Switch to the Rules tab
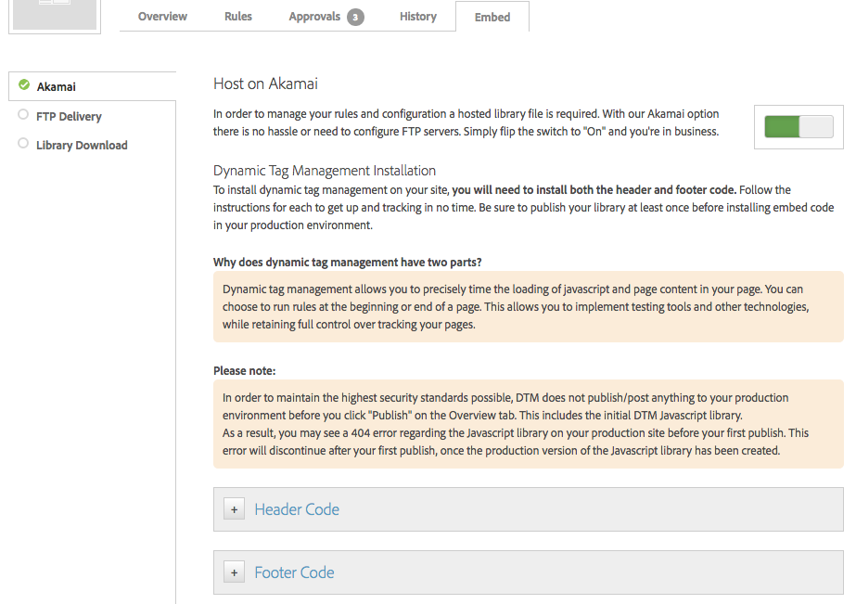Viewport: 856px width, 604px height. coord(238,17)
